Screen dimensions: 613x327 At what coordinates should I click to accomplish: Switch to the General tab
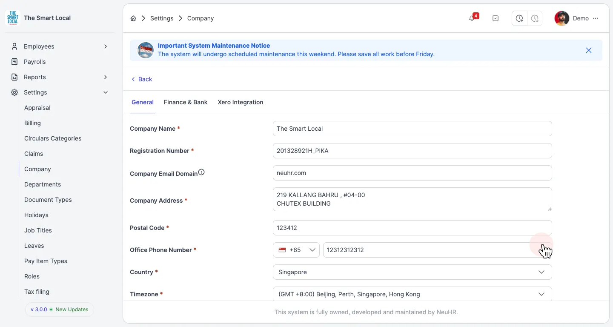(143, 102)
